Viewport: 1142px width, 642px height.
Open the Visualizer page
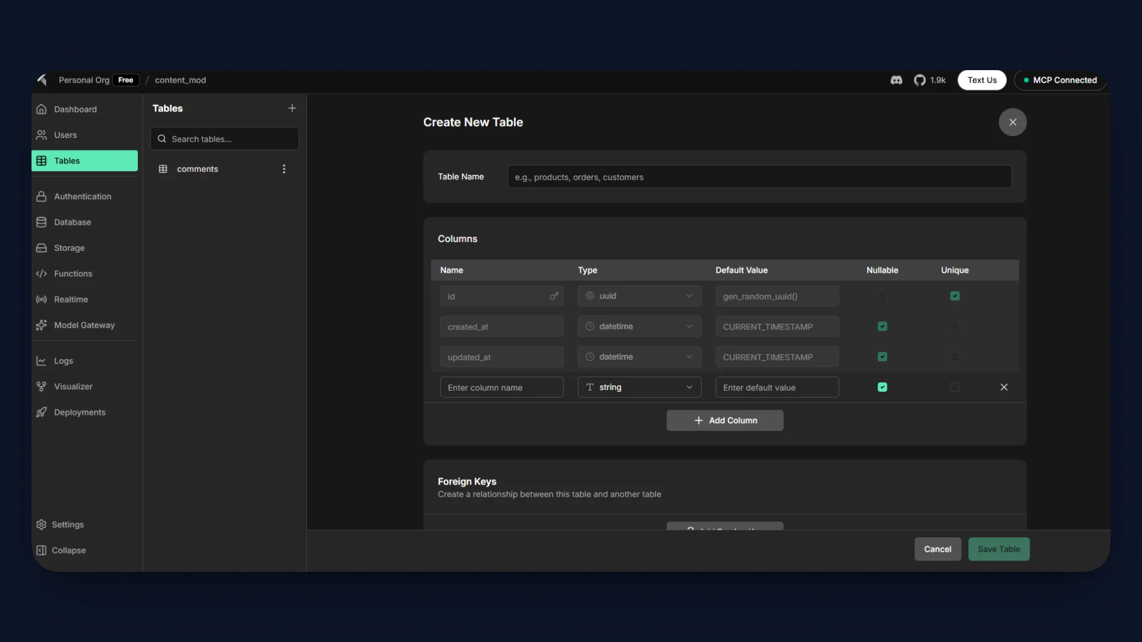[73, 386]
